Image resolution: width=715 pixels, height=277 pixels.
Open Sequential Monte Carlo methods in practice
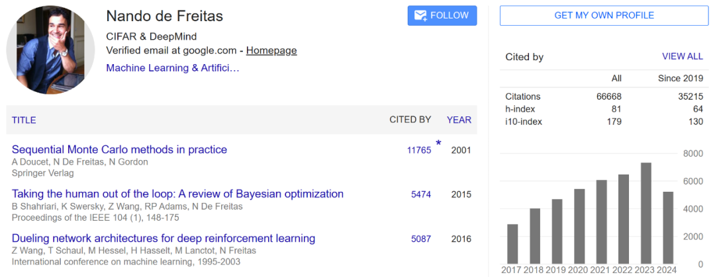119,149
